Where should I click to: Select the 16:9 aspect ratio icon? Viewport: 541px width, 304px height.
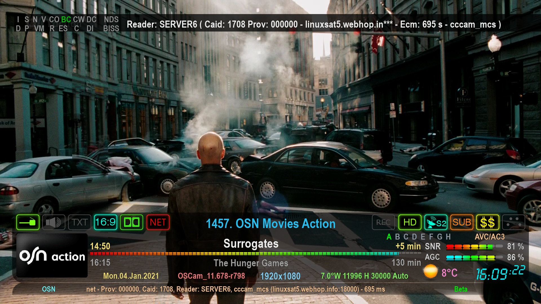(106, 222)
